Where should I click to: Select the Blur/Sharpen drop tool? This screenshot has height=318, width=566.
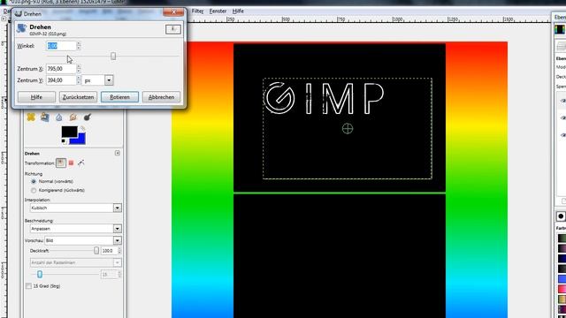pyautogui.click(x=59, y=117)
